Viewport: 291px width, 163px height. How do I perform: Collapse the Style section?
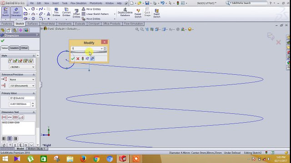click(x=34, y=56)
